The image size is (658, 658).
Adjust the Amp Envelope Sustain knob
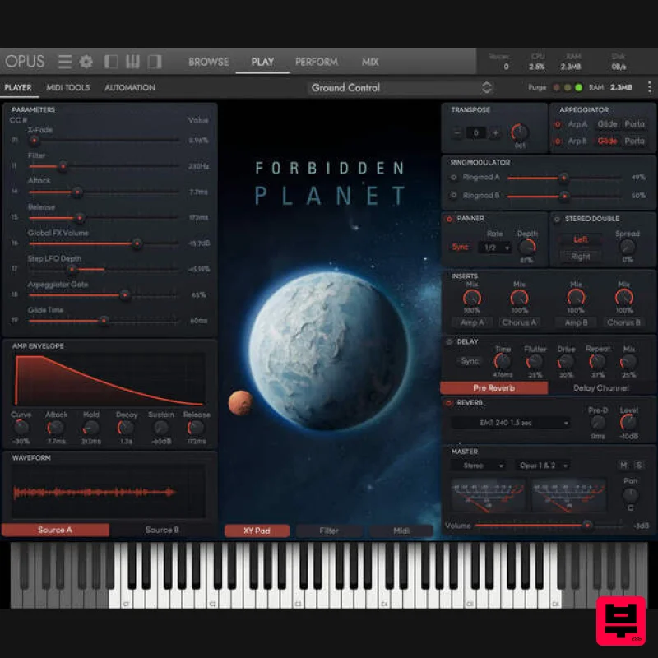point(160,428)
